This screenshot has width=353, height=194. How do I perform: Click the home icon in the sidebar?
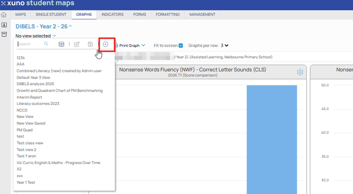pyautogui.click(x=4, y=15)
